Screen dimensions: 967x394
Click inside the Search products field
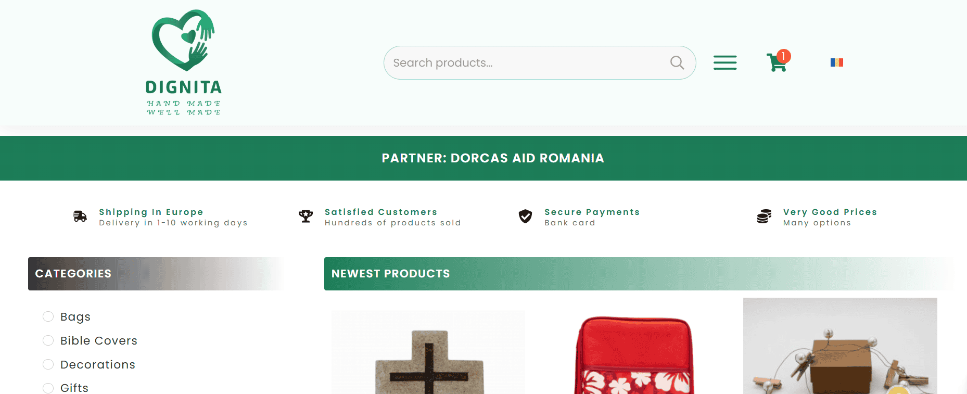coord(526,63)
